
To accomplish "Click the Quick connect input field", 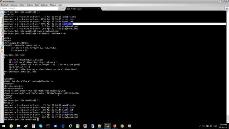I will click(29, 8).
